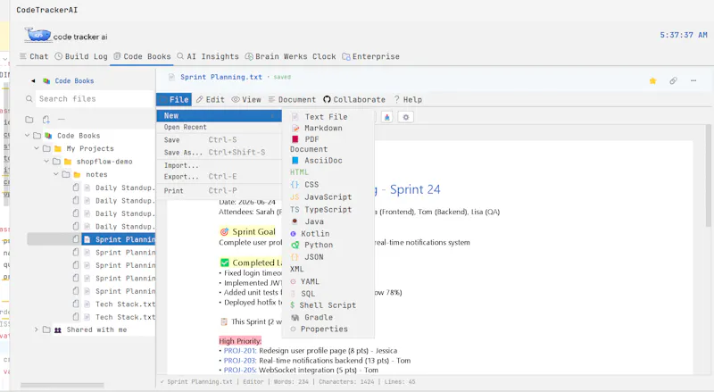Collapse the My Projects folder chevron
This screenshot has height=392, width=714.
pos(37,148)
